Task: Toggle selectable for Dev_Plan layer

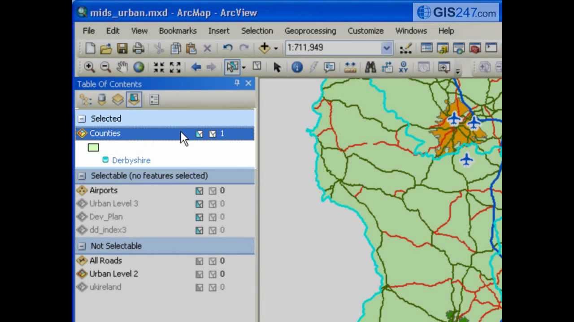Action: point(200,217)
